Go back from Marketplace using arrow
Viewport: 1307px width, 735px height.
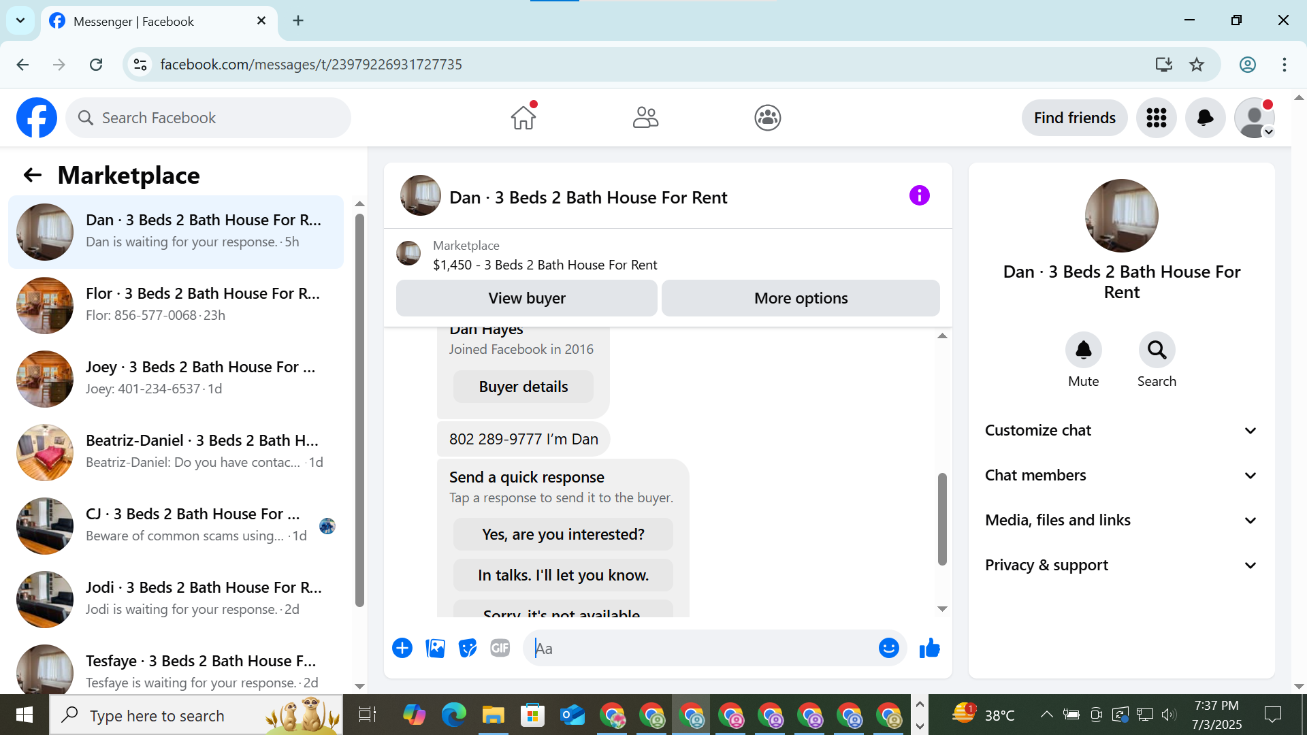[x=32, y=176]
